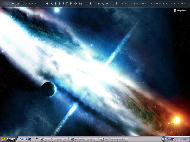Click the colorful tray icon beside network icon
The width and height of the screenshot is (190, 142).
click(169, 139)
